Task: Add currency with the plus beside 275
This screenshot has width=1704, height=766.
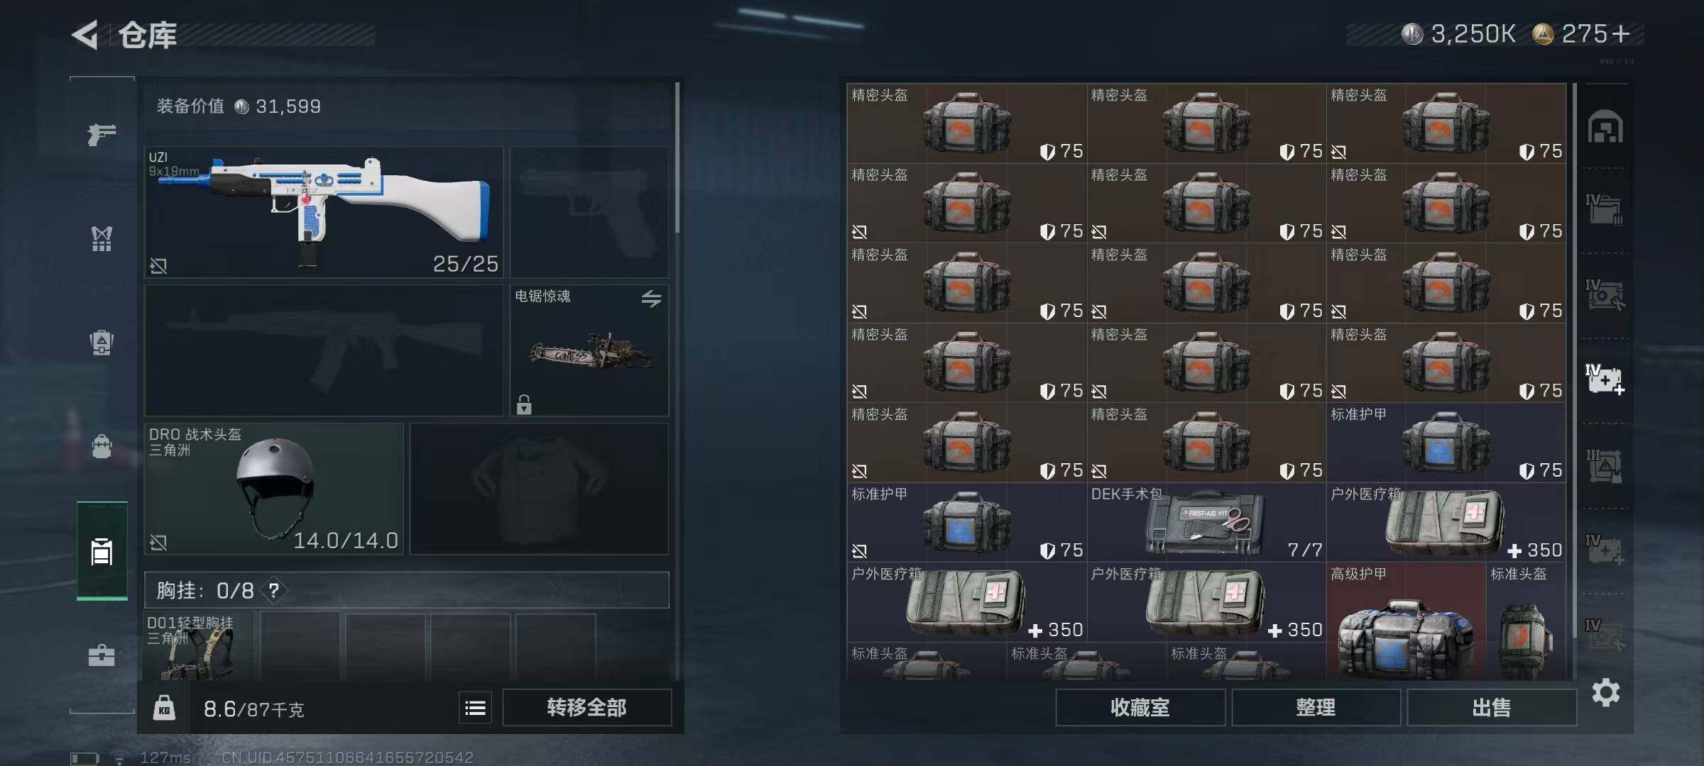Action: pos(1620,34)
